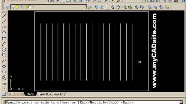Screen dimensions: 186x104
Task: Switch to the Layout1 tab
Action: click(x=43, y=94)
